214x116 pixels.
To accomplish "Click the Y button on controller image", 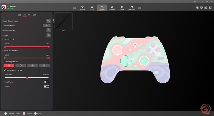I will point(153,45).
